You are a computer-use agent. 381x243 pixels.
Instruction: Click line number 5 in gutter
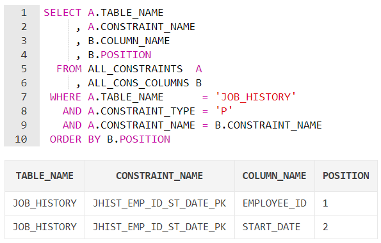(24, 69)
